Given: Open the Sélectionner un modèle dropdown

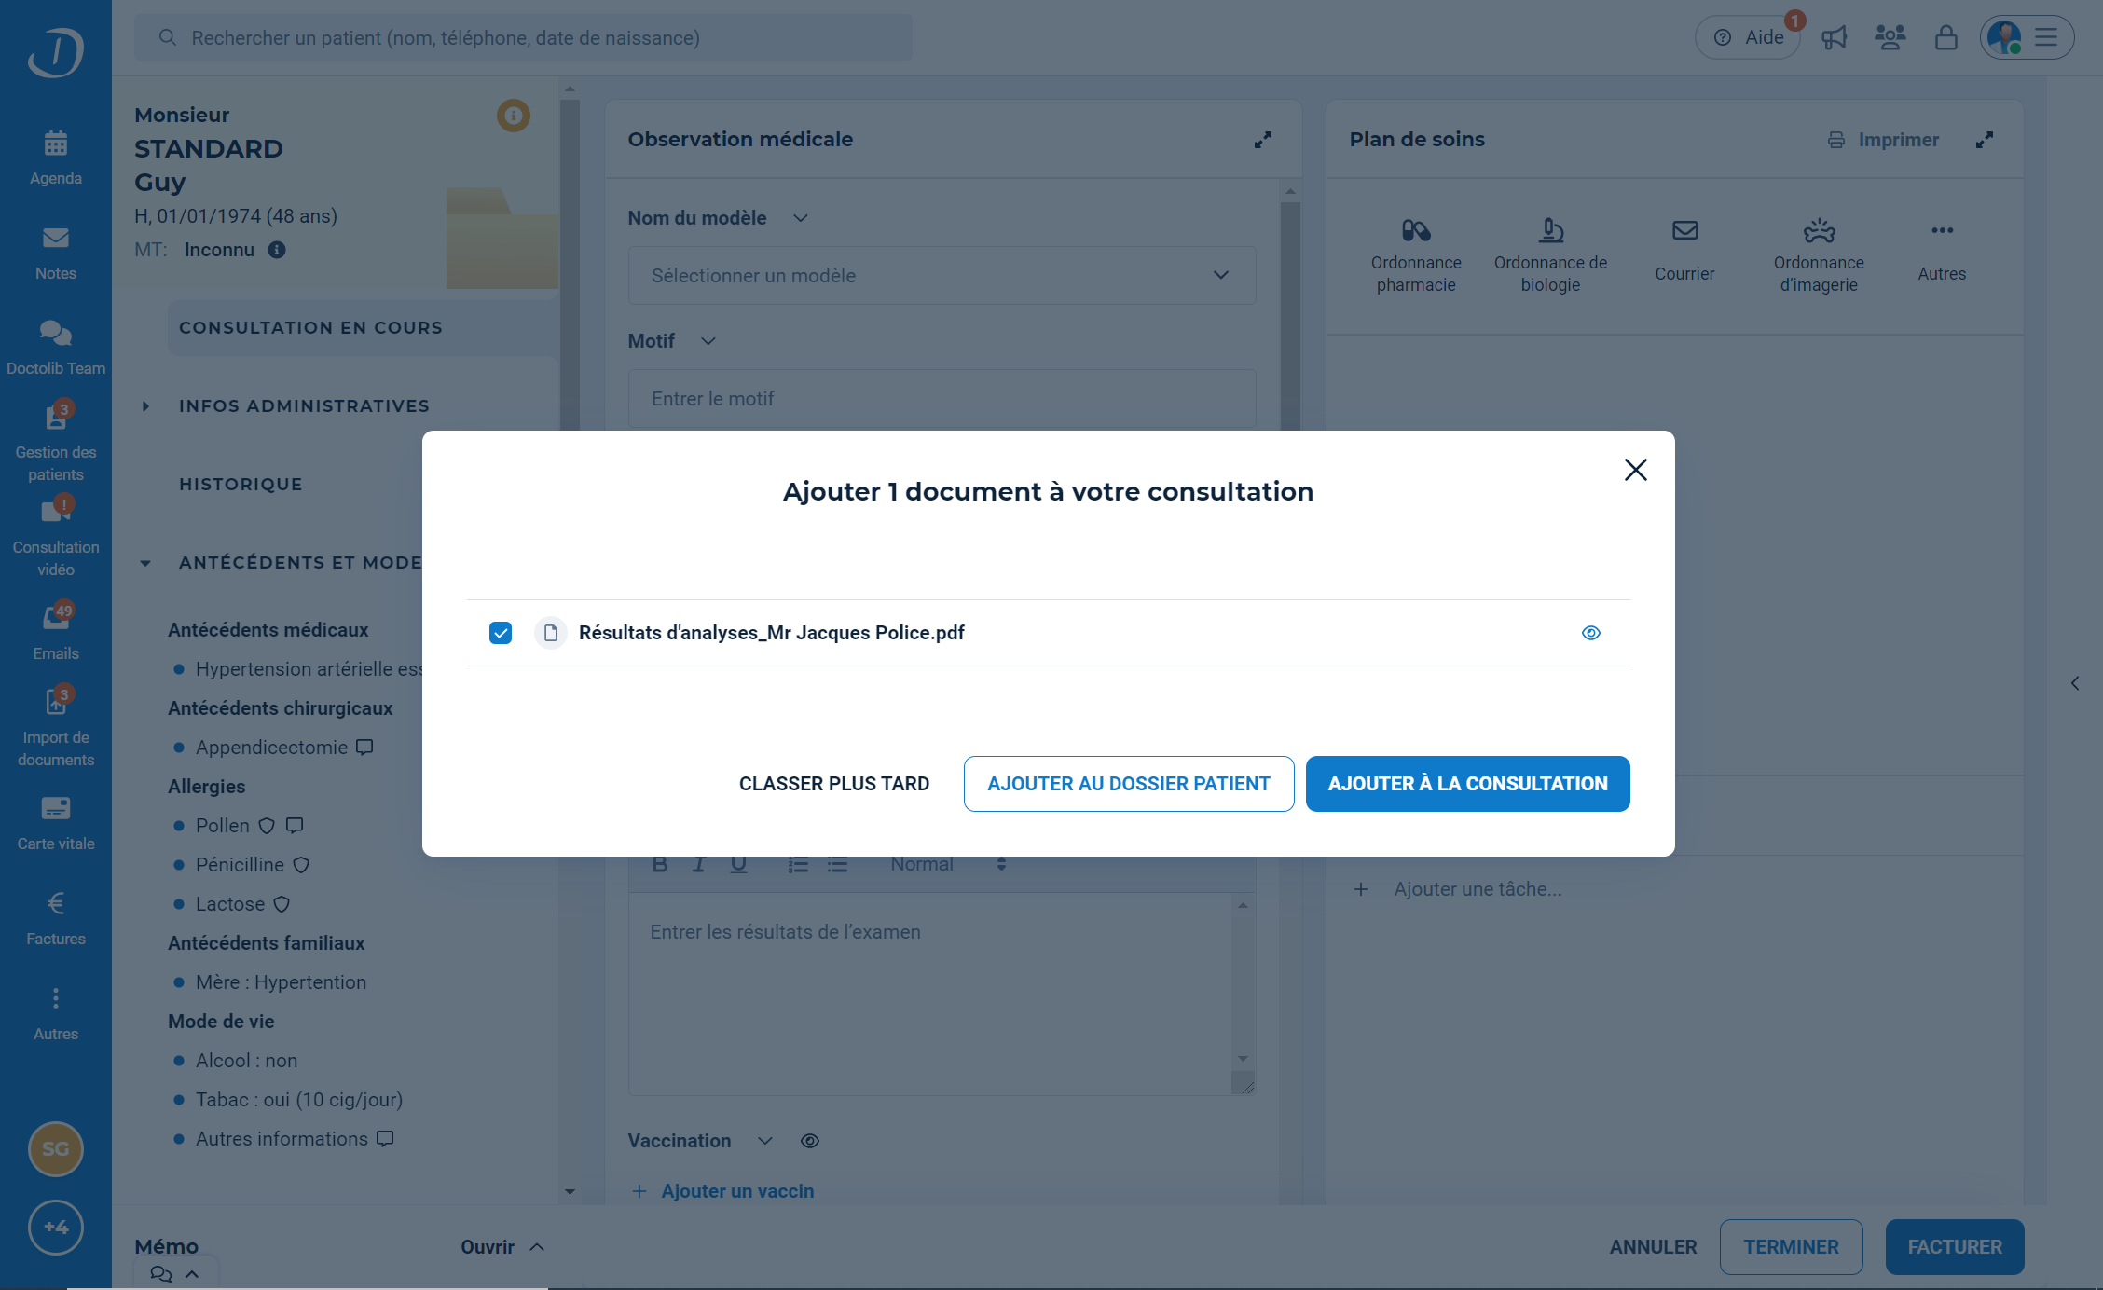Looking at the screenshot, I should point(942,276).
